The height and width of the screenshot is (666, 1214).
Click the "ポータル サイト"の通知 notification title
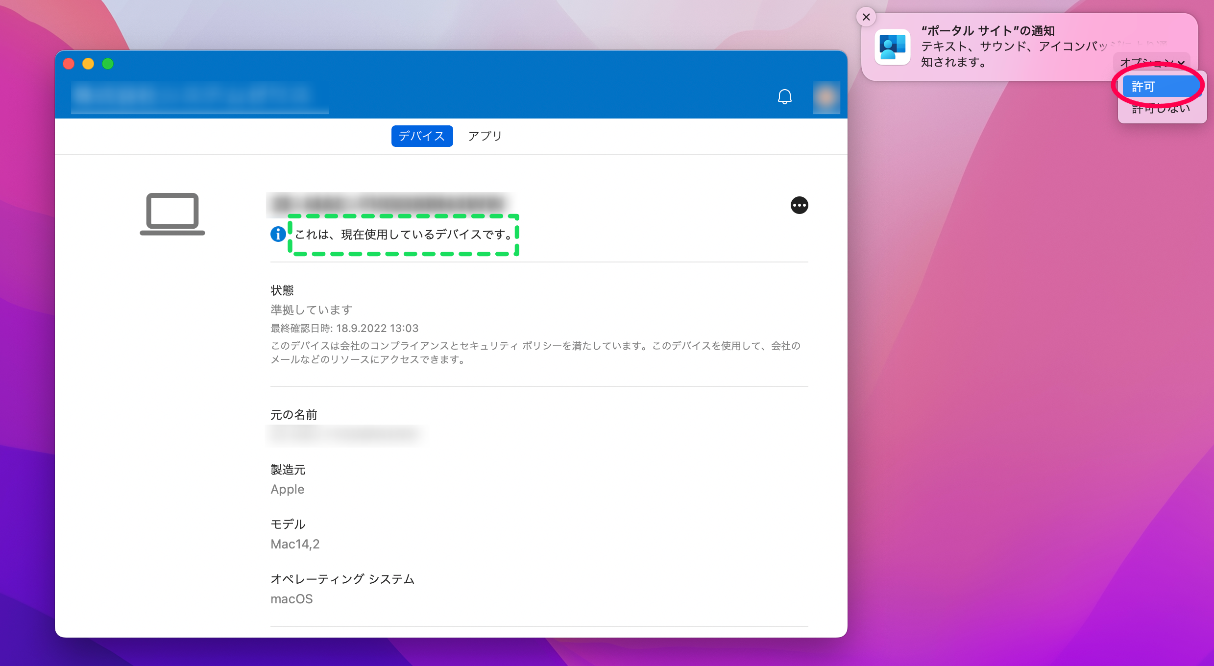click(988, 31)
